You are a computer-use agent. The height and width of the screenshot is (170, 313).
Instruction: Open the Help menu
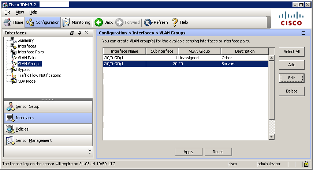33,12
